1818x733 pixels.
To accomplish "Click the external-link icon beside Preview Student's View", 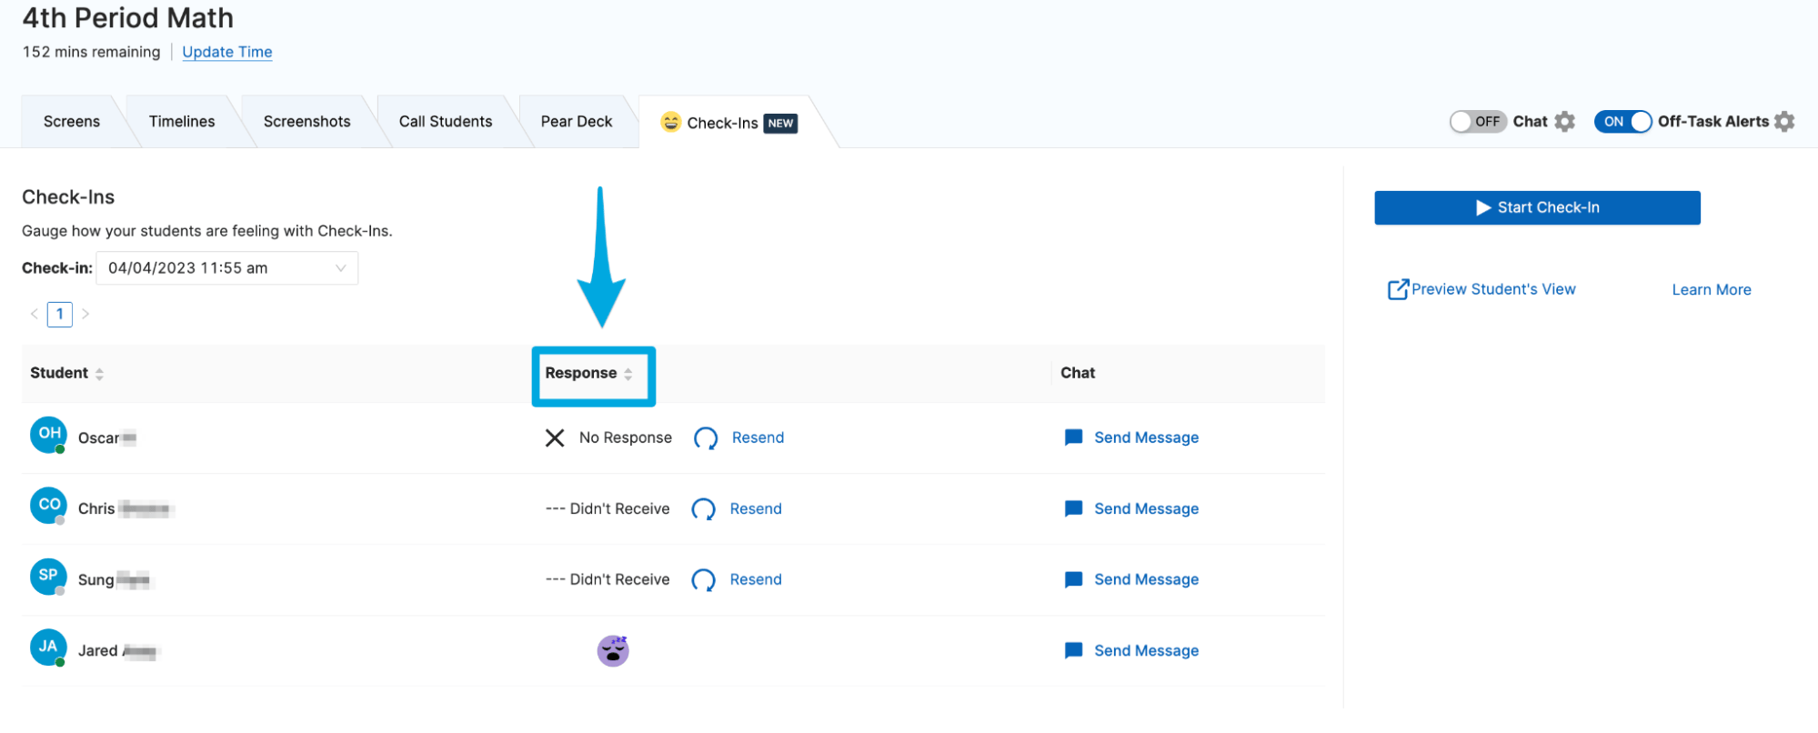I will coord(1398,289).
